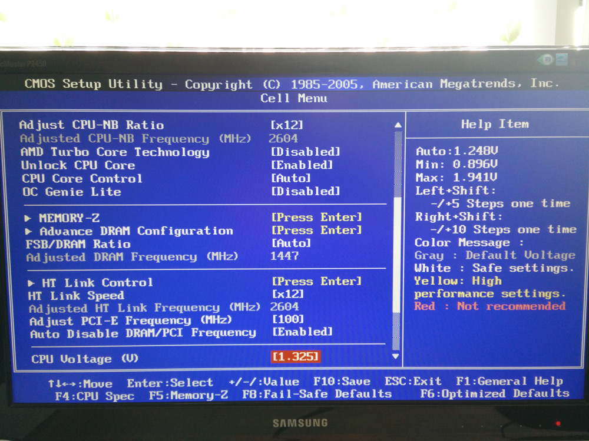This screenshot has height=441, width=589.
Task: Click the Help Item header
Action: click(495, 124)
